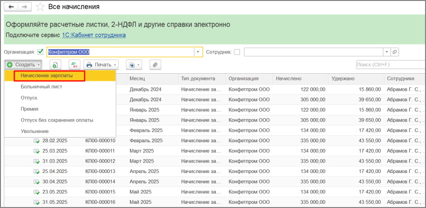Click the open-form icon beside Сотрудник field
The width and height of the screenshot is (426, 208).
point(395,52)
